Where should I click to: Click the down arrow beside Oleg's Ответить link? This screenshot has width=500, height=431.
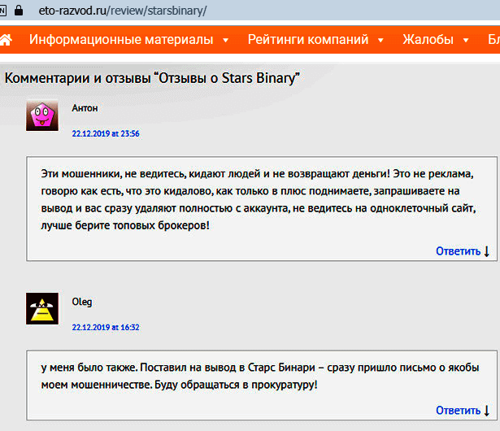click(x=487, y=411)
